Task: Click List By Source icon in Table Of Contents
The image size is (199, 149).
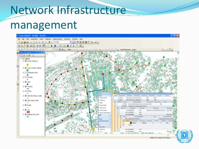Action: [x=24, y=55]
